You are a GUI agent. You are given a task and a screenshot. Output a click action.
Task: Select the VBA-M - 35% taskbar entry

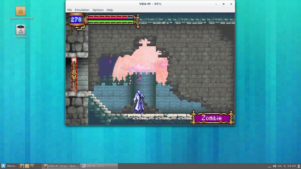click(99, 166)
